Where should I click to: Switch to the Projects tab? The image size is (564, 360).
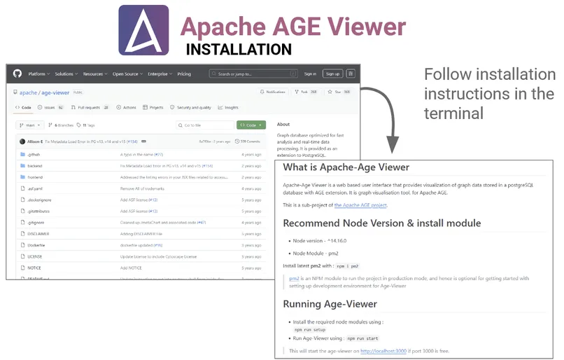click(x=153, y=107)
